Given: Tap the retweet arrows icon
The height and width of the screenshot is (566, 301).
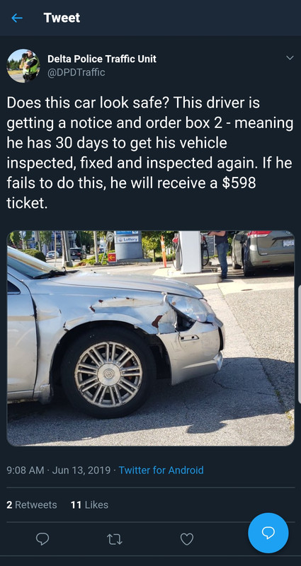Looking at the screenshot, I should click(x=115, y=539).
